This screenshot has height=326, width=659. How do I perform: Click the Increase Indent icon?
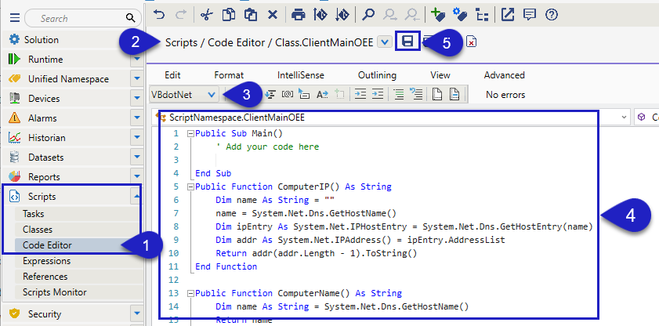click(360, 94)
